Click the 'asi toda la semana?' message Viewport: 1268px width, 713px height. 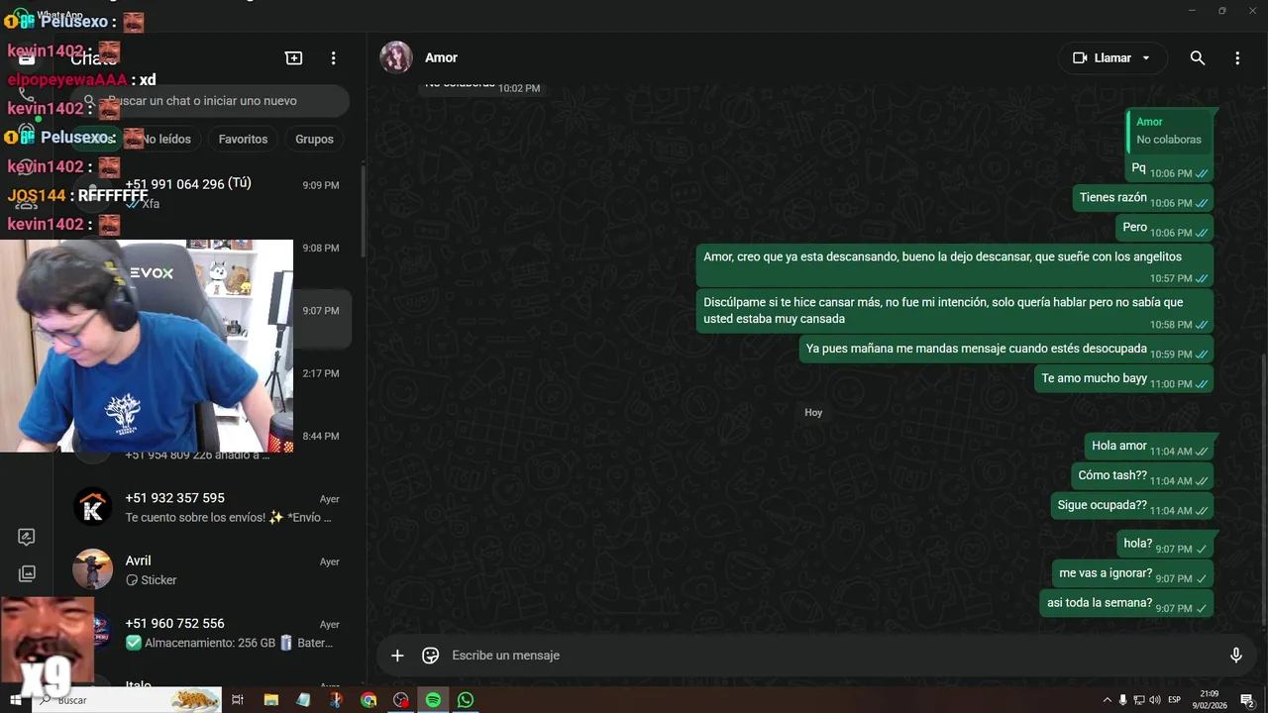tap(1126, 603)
